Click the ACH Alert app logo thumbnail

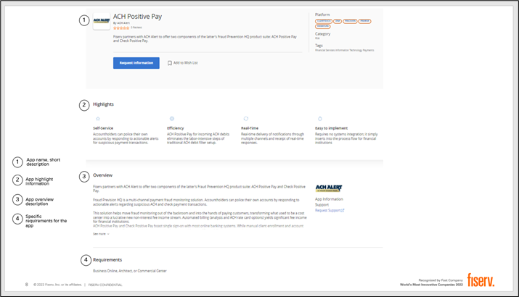pos(102,21)
